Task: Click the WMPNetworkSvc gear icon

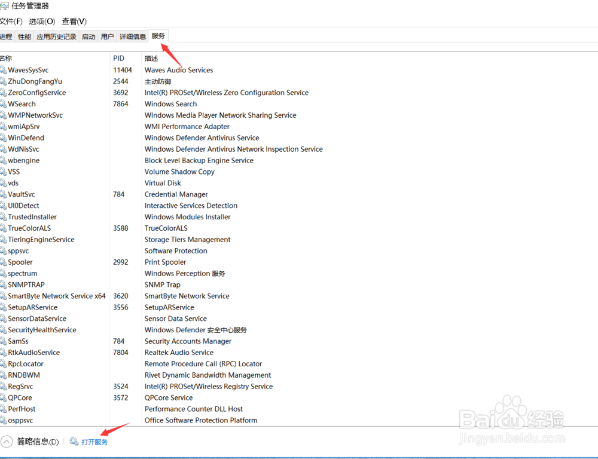Action: pos(3,115)
